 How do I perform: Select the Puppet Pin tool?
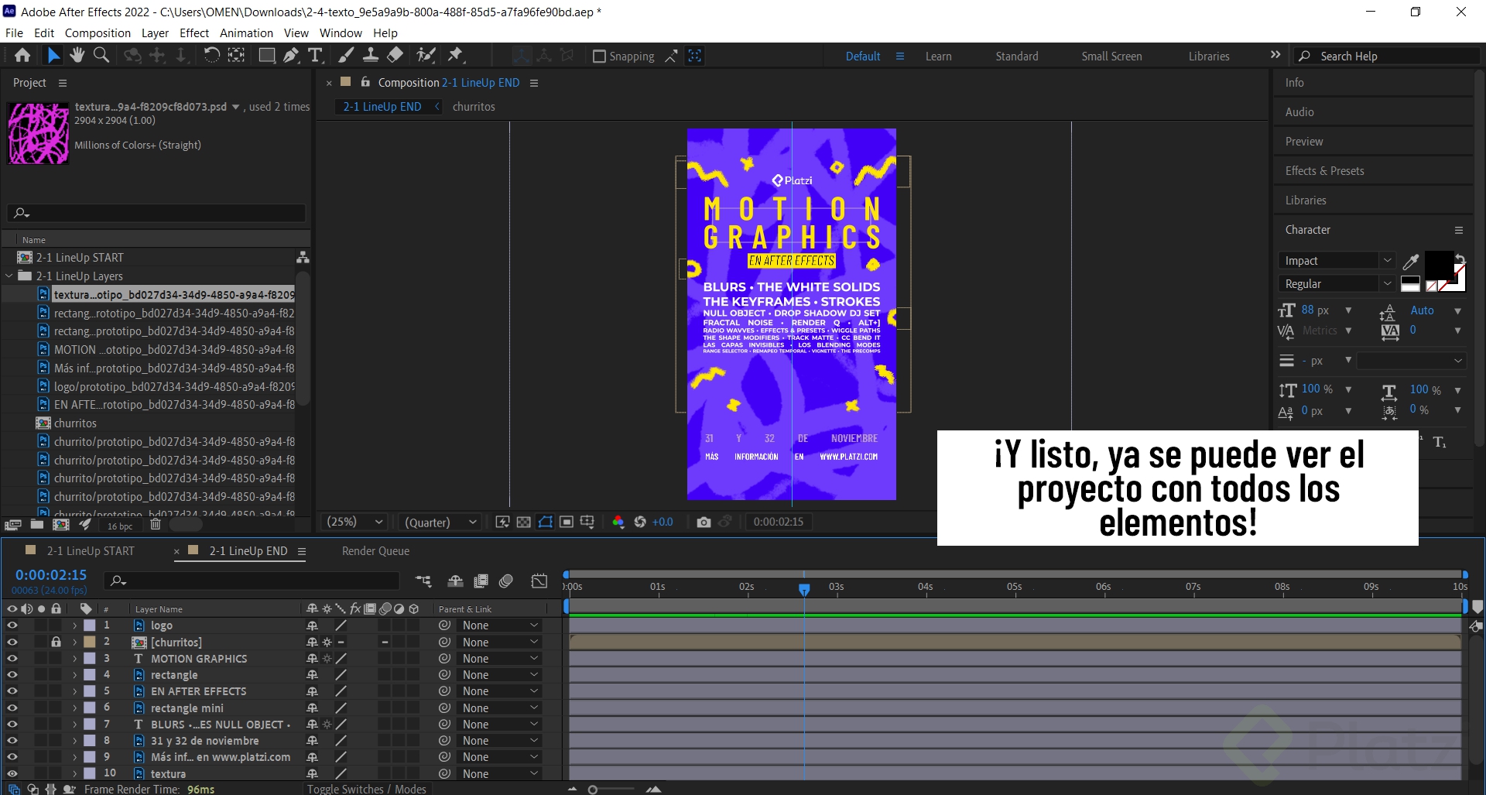coord(457,55)
